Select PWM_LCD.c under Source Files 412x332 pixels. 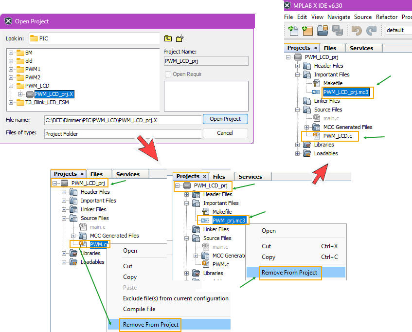coord(337,136)
